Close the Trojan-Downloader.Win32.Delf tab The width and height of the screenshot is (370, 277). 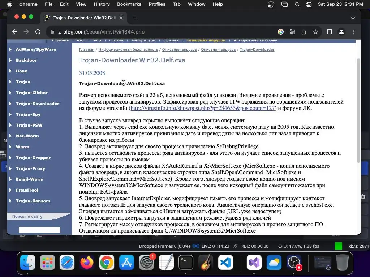(x=121, y=18)
